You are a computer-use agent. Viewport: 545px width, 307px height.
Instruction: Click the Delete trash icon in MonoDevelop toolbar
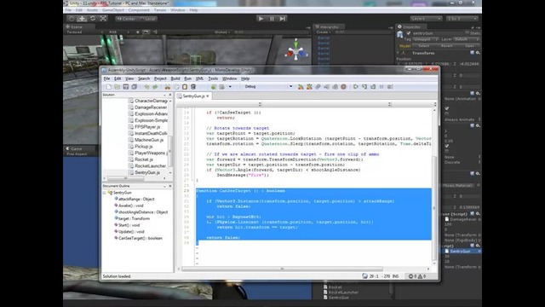[193, 87]
